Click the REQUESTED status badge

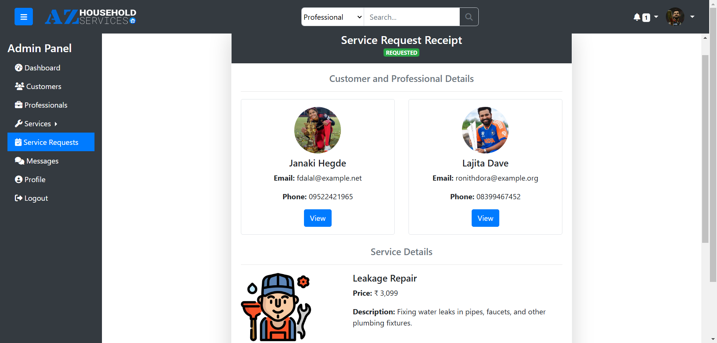401,53
